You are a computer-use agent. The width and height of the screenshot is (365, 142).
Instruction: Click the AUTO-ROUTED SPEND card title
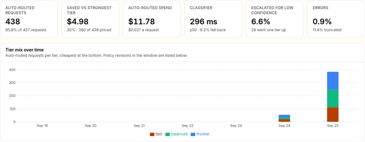point(150,8)
